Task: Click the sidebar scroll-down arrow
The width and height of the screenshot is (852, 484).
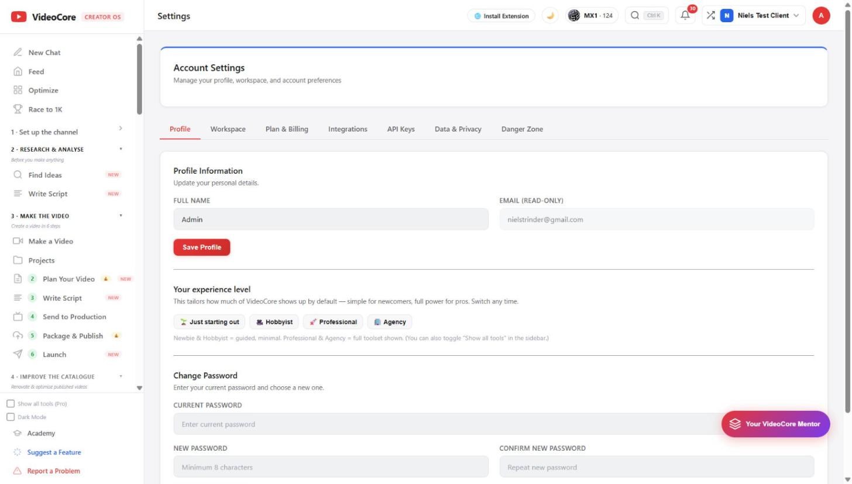Action: pyautogui.click(x=139, y=388)
